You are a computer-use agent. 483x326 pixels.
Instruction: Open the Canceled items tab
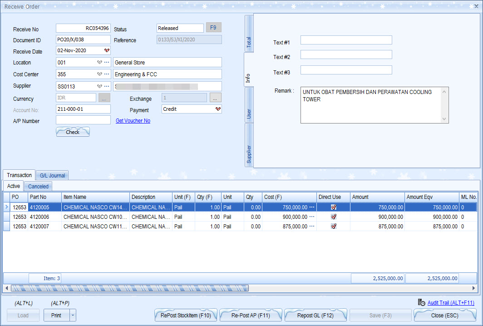point(38,186)
